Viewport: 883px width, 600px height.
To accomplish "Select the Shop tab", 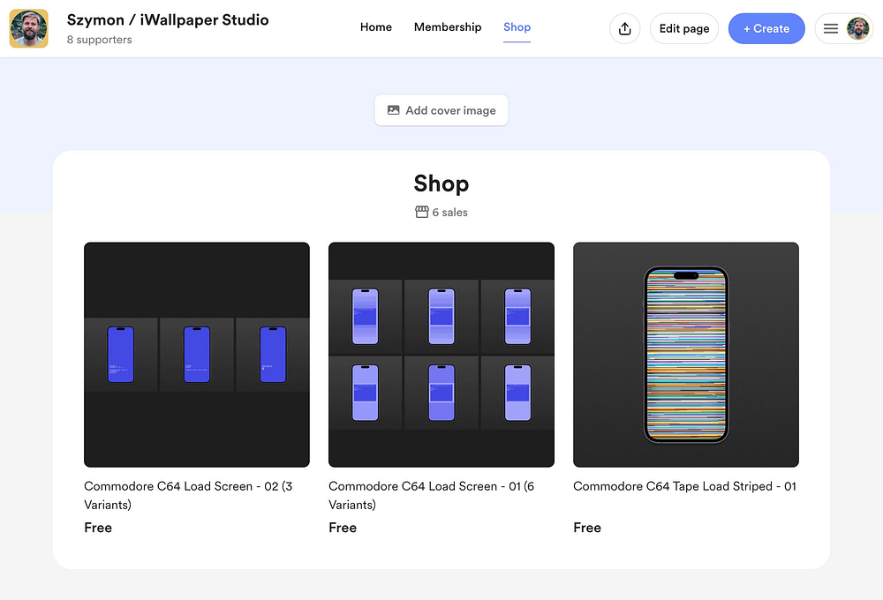I will pos(517,27).
